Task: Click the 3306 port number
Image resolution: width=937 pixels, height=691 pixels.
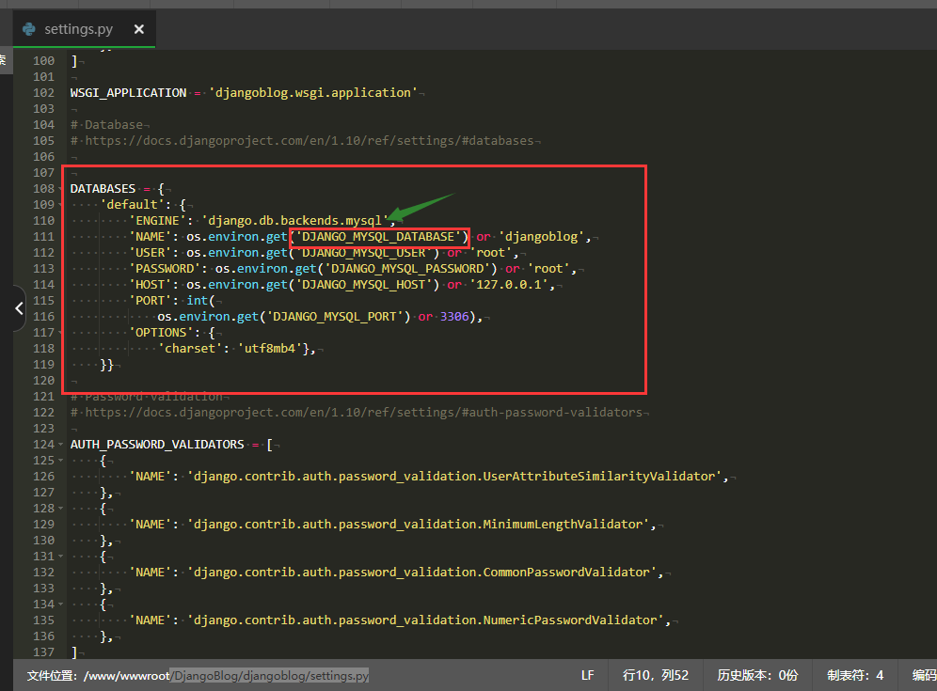Action: [x=454, y=317]
